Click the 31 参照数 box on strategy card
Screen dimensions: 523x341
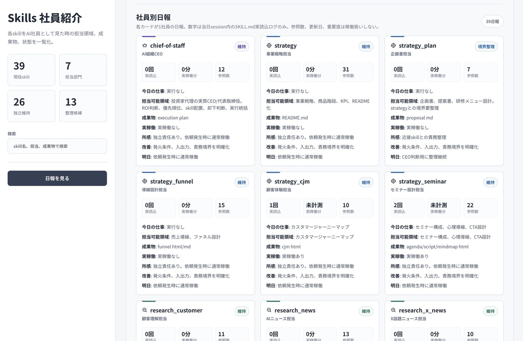click(x=357, y=72)
